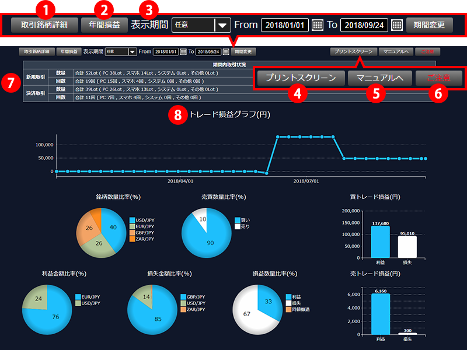Screen dimensions: 467x350
Task: Click the EUR/JPY legend swatch in 利益金額比率
Action: click(x=78, y=297)
